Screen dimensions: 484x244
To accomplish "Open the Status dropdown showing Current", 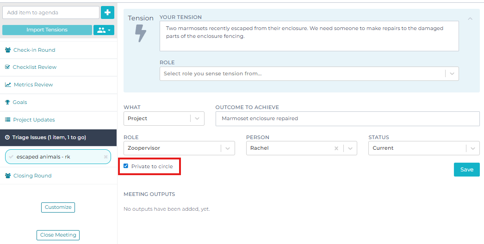I will click(472, 148).
